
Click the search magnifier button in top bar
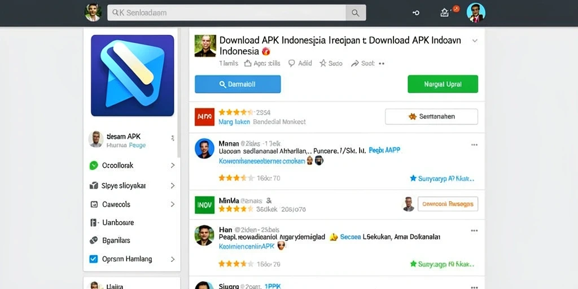pos(356,13)
